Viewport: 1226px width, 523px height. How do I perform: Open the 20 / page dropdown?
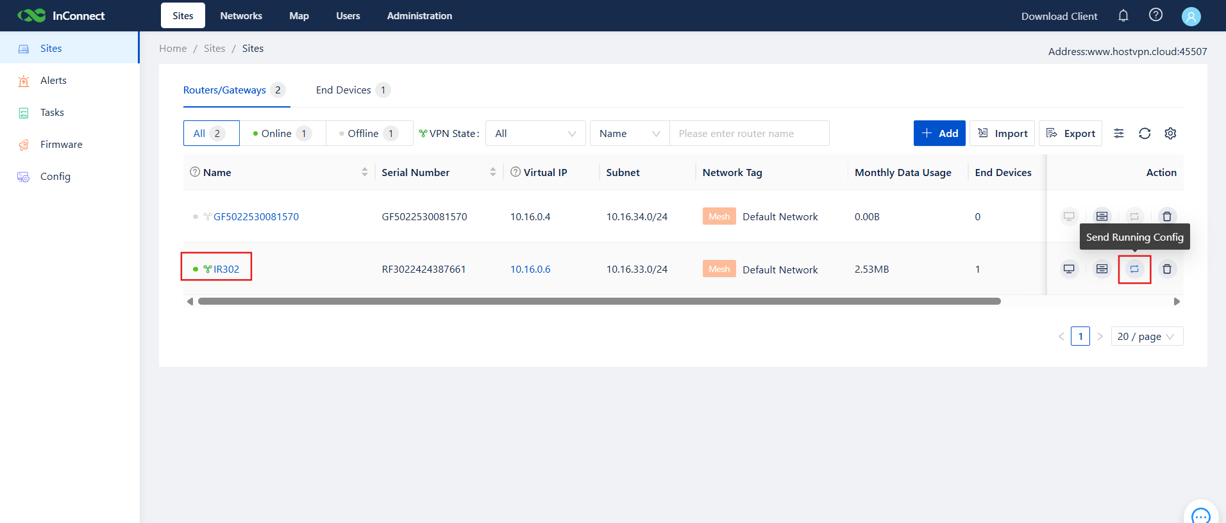(x=1146, y=336)
